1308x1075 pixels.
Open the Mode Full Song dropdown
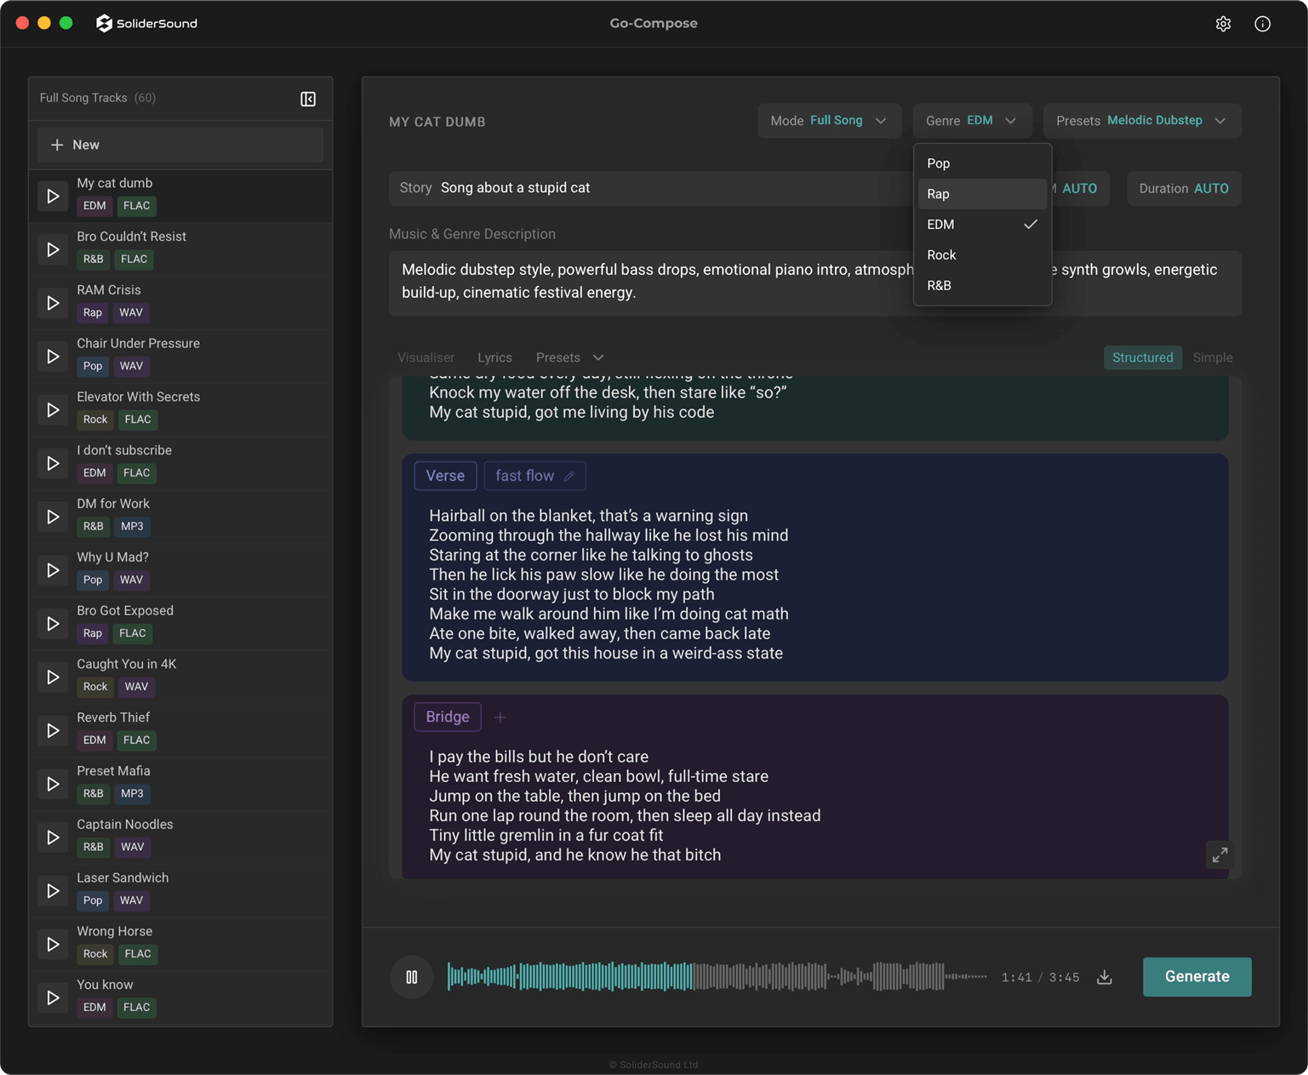pyautogui.click(x=829, y=121)
